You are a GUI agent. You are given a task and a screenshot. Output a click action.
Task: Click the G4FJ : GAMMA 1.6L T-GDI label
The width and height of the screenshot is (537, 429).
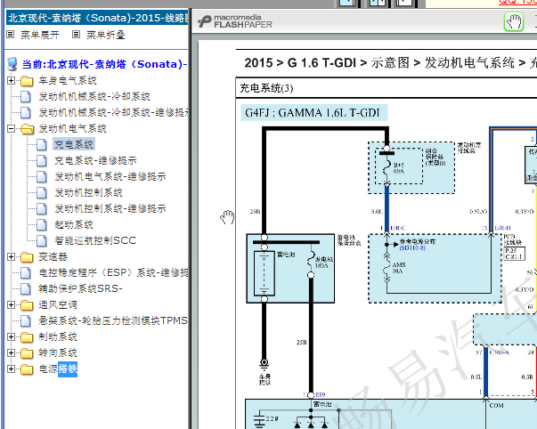tap(313, 113)
